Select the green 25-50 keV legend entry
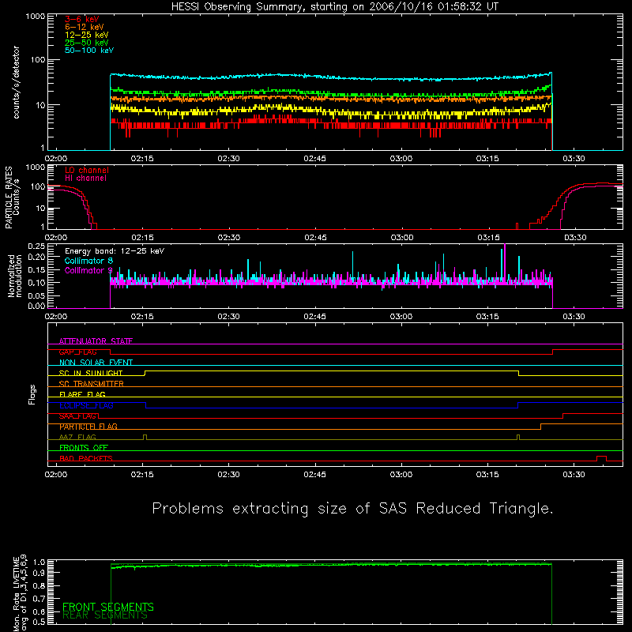Image resolution: width=632 pixels, height=632 pixels. point(86,43)
